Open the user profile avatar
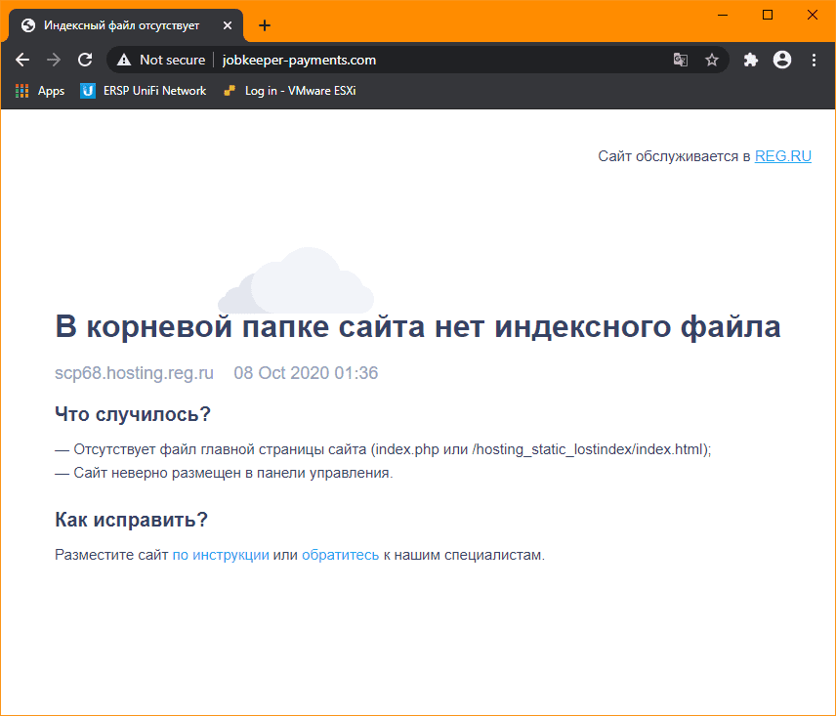836x716 pixels. (782, 60)
